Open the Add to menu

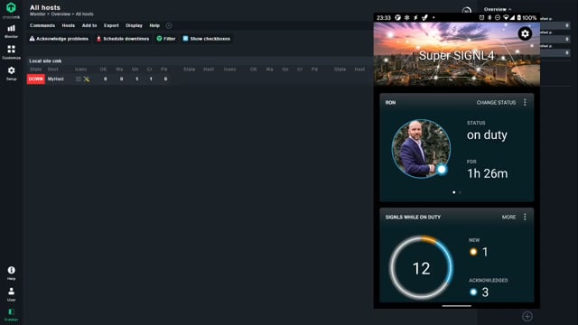(89, 25)
